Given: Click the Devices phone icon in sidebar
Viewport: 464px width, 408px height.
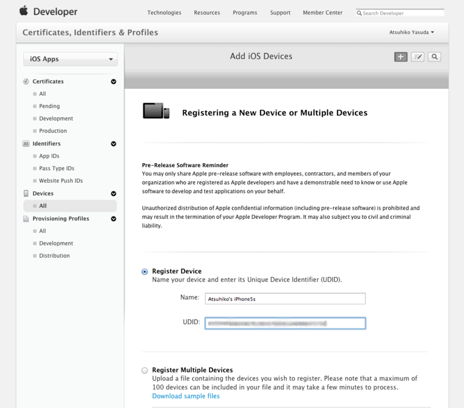Looking at the screenshot, I should 26,193.
